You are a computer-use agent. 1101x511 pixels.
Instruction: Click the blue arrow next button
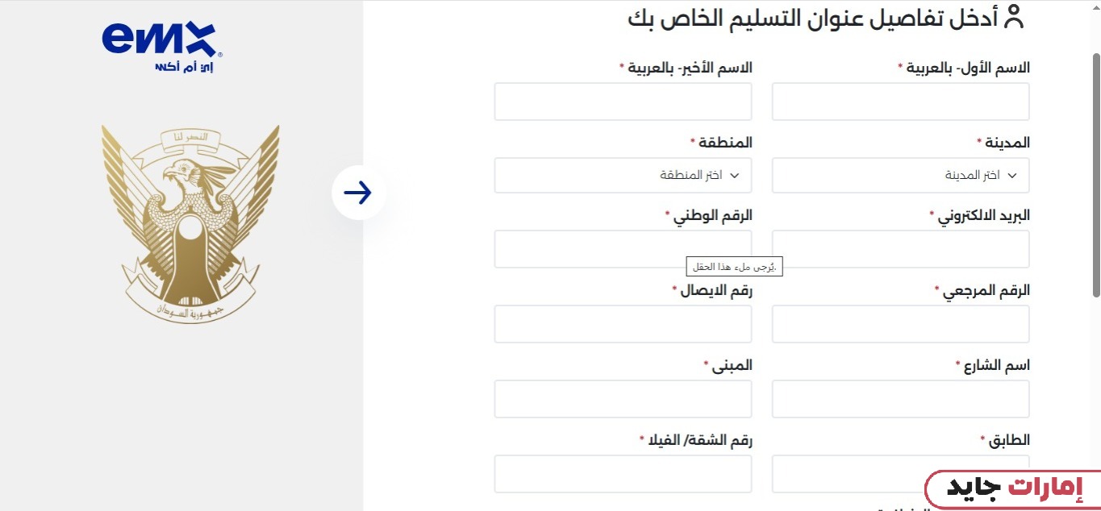point(358,193)
